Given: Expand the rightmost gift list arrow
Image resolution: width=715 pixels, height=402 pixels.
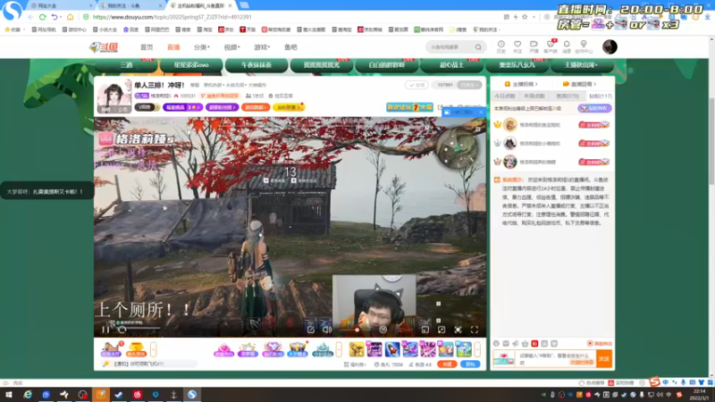Looking at the screenshot, I should pyautogui.click(x=477, y=349).
